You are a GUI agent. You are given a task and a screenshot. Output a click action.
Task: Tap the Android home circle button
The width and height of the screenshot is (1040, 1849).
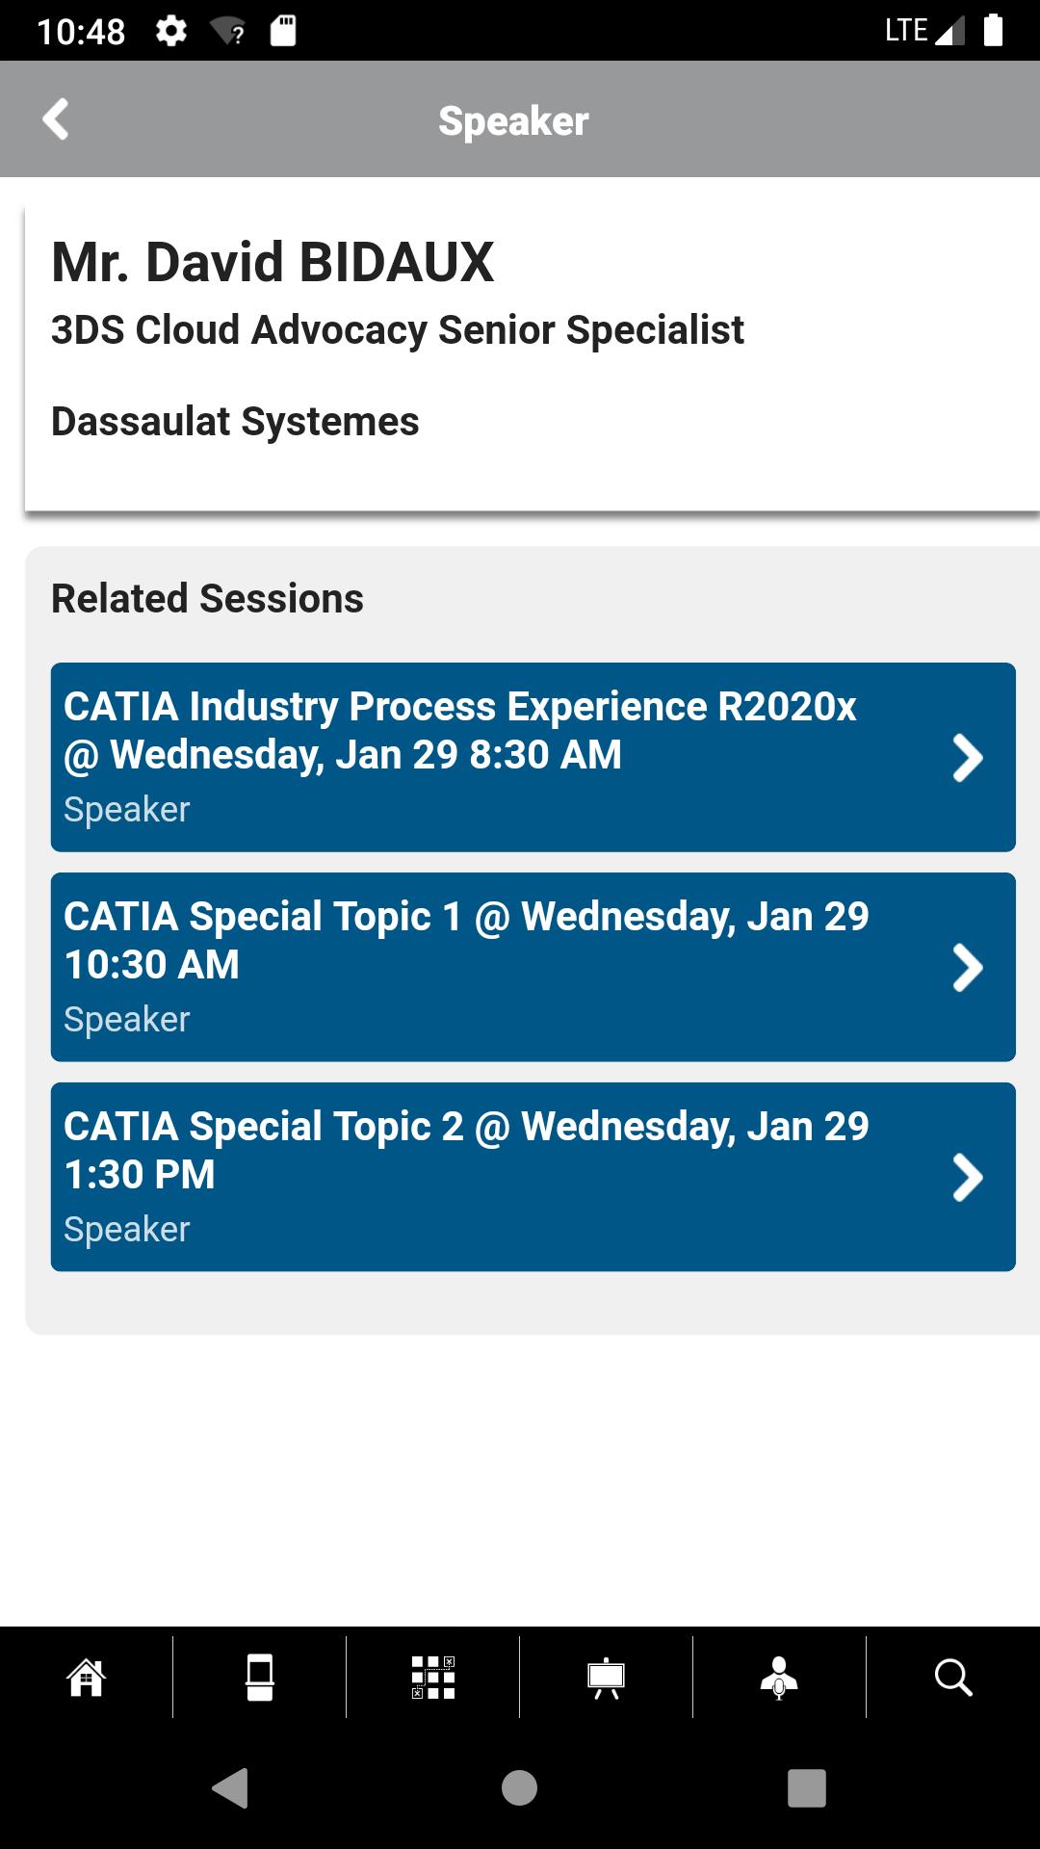(x=519, y=1788)
